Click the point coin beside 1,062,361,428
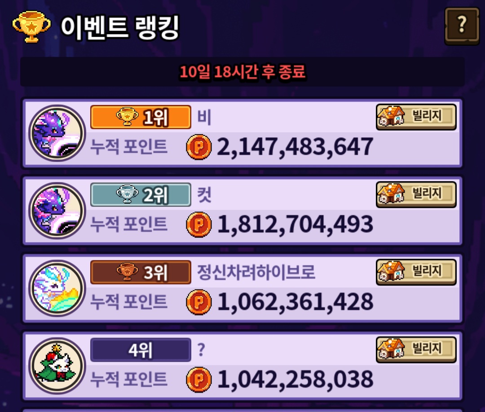Screen dimensions: 485x412 (x=199, y=302)
